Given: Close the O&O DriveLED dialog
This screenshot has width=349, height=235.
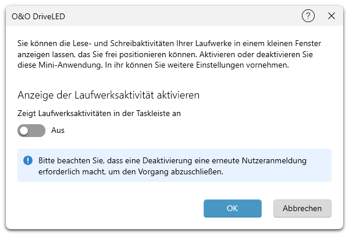Looking at the screenshot, I should point(332,16).
